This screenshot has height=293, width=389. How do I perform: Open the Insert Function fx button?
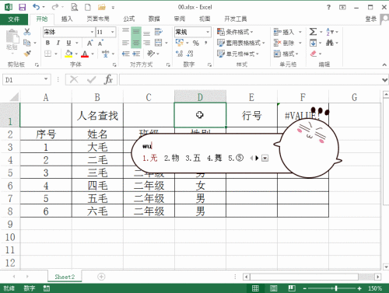tap(108, 80)
